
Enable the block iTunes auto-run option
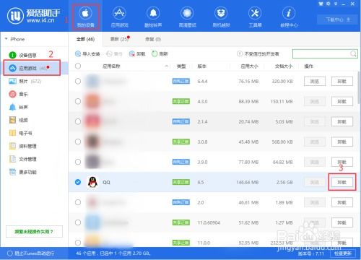[31, 253]
